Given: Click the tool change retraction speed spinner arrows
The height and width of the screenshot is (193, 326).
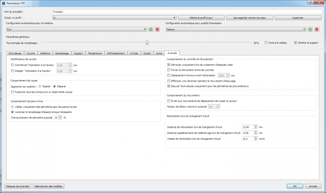Looking at the screenshot, I should (x=256, y=139).
